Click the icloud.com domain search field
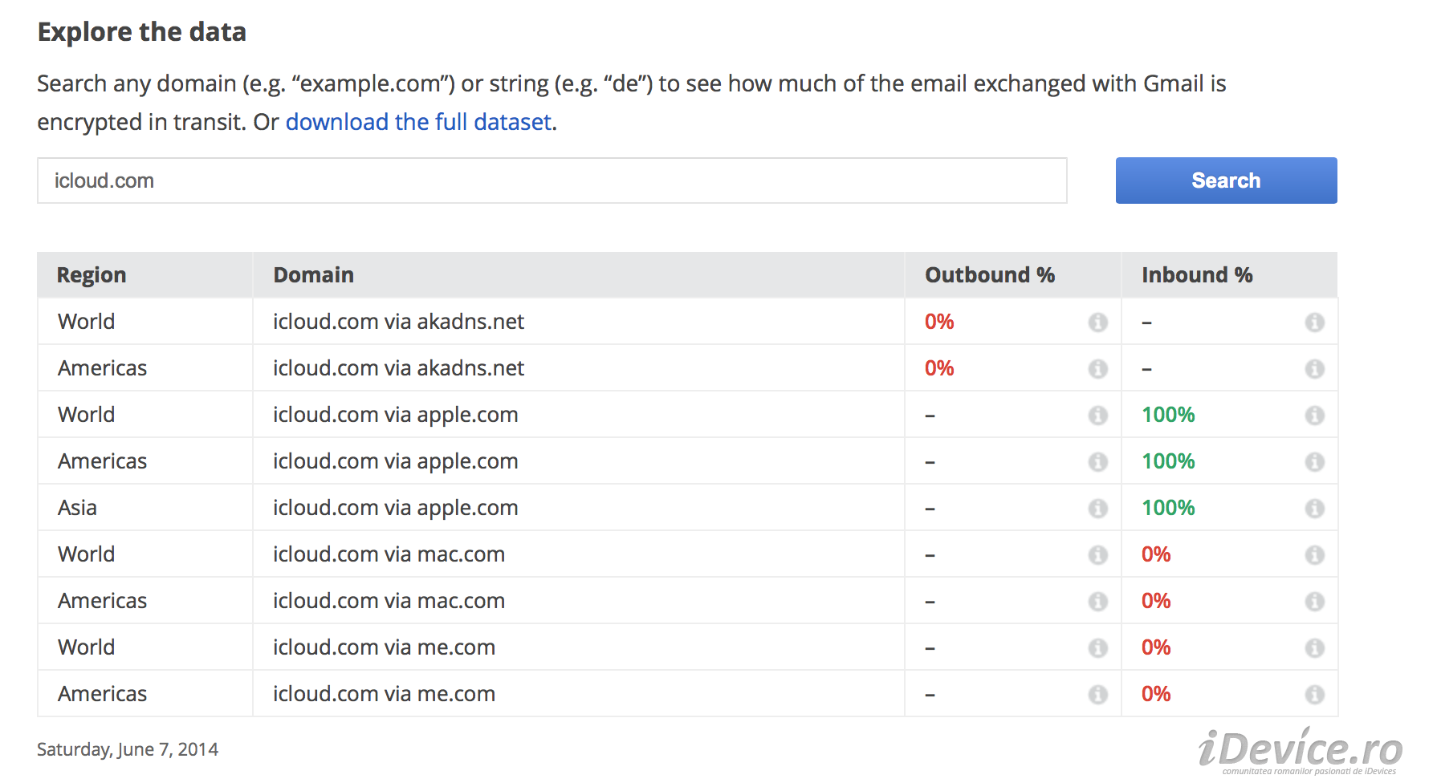 coord(552,181)
